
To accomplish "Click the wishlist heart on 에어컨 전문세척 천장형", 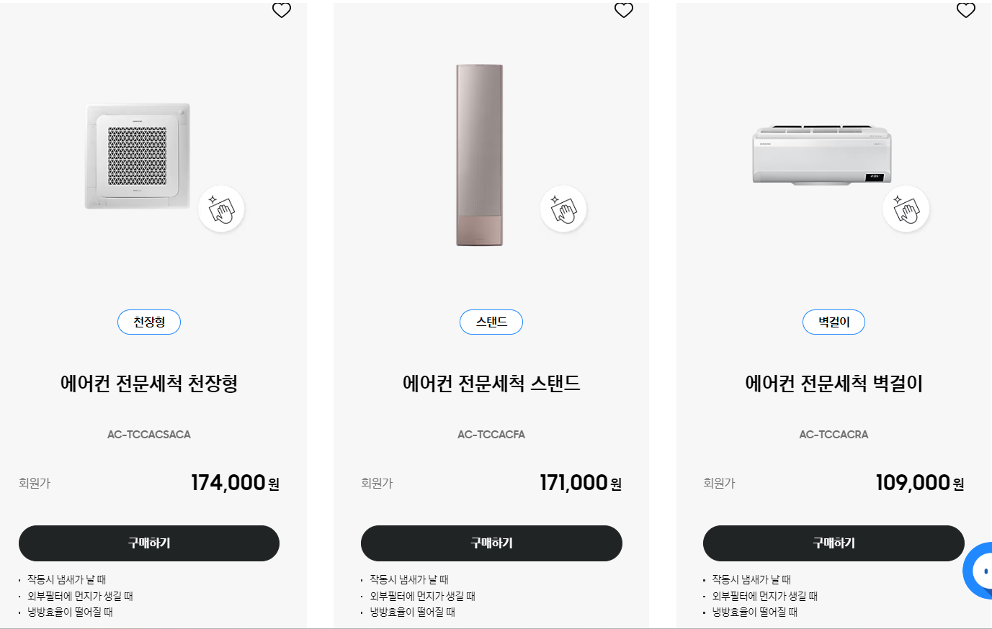I will pos(282,10).
